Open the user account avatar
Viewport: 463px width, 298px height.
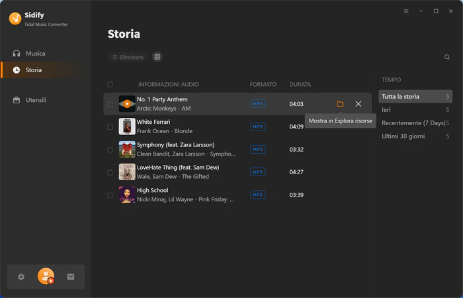[46, 276]
